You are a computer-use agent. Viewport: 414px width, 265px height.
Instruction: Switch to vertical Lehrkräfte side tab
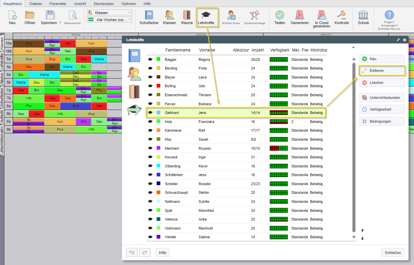[2, 61]
